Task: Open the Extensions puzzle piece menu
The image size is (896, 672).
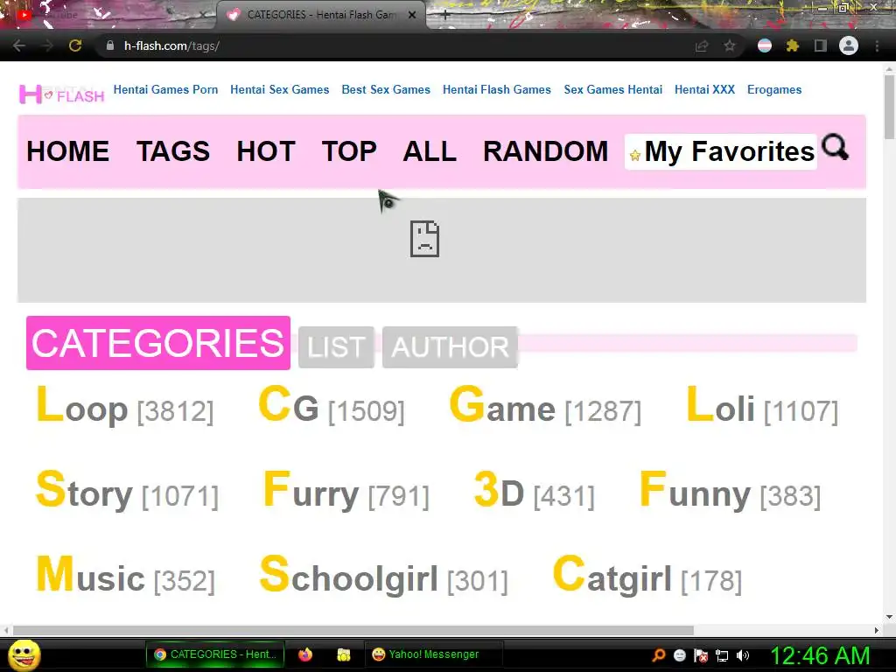Action: pyautogui.click(x=793, y=45)
